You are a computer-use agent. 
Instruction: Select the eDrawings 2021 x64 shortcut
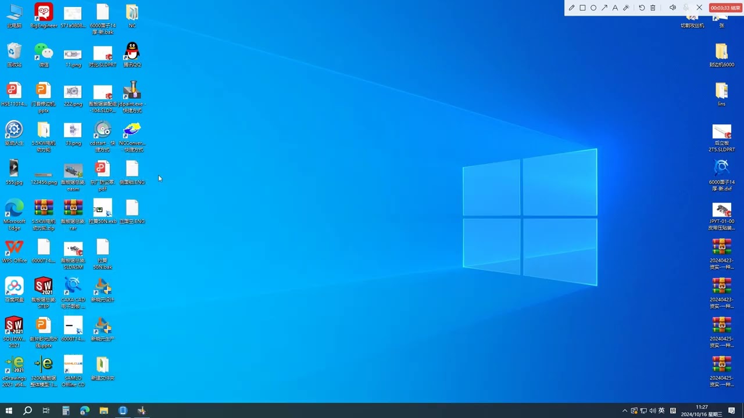tap(15, 372)
